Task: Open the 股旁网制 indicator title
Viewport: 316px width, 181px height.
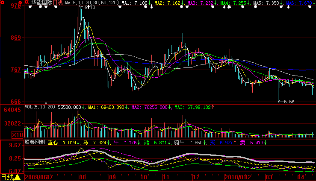Action: 35,142
